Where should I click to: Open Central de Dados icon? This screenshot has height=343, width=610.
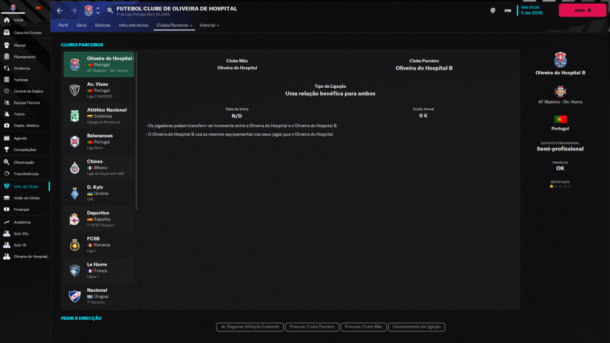7,91
